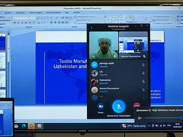This screenshot has width=183, height=137.
Task: Open Показ слайдов ribbon tab
Action: pyautogui.click(x=36, y=12)
